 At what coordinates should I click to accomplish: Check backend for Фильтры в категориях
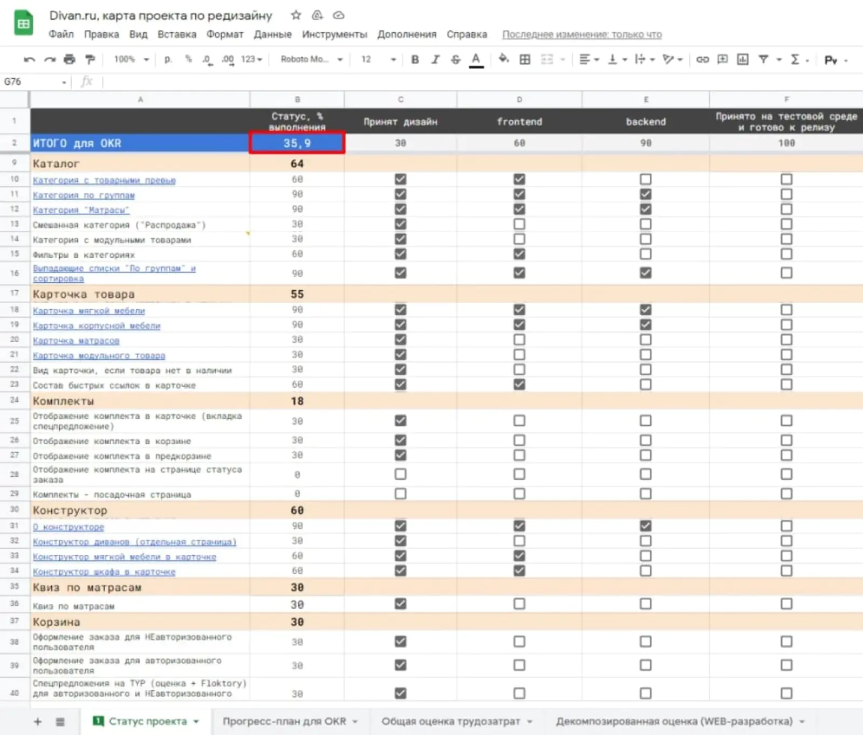tap(646, 254)
